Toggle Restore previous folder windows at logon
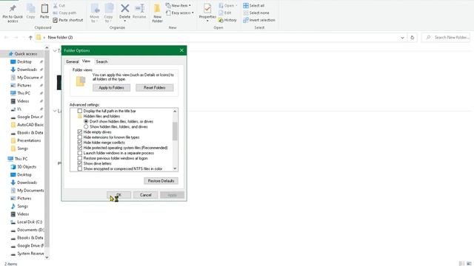 [80, 158]
